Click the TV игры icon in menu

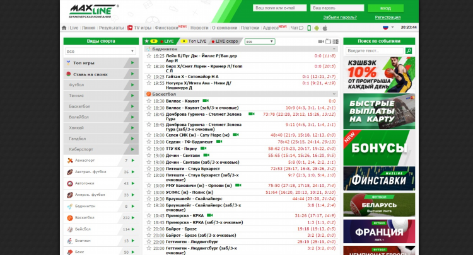pos(130,28)
